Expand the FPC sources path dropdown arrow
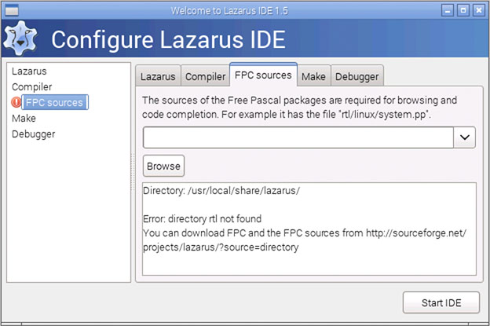Viewport: 490px width, 326px height. [x=465, y=137]
